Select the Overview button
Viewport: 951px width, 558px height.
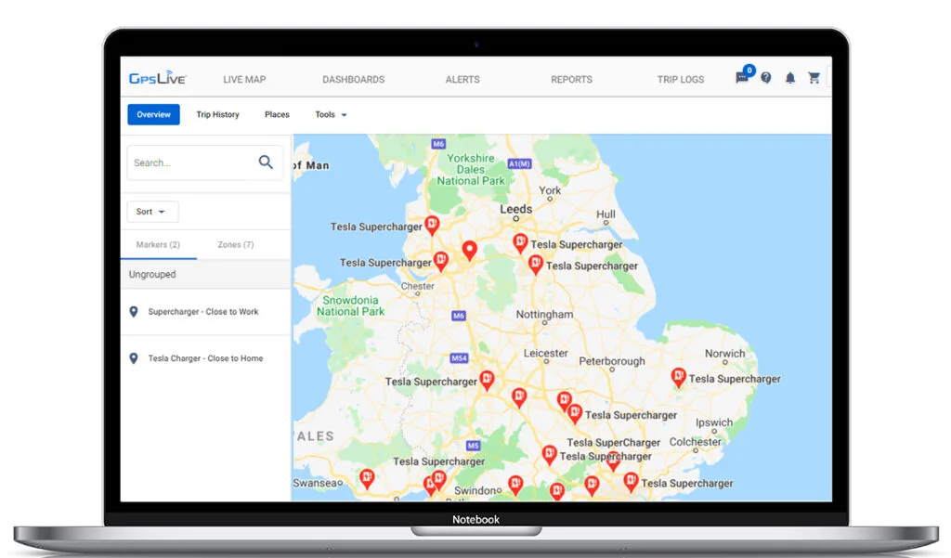(x=153, y=114)
